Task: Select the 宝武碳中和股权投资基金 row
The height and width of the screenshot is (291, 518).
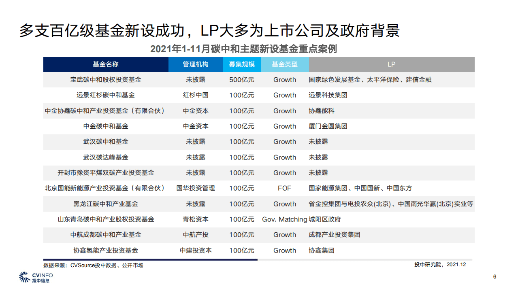Action: 105,80
